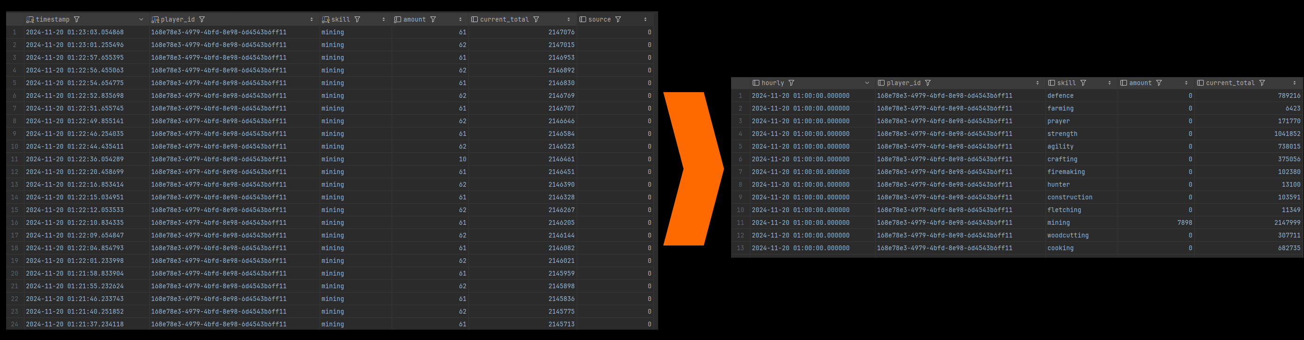Click filter icon on left table player_id column

(x=202, y=20)
